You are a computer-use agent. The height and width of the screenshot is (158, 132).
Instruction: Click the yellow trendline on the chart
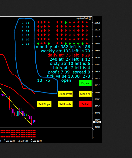coord(16,106)
